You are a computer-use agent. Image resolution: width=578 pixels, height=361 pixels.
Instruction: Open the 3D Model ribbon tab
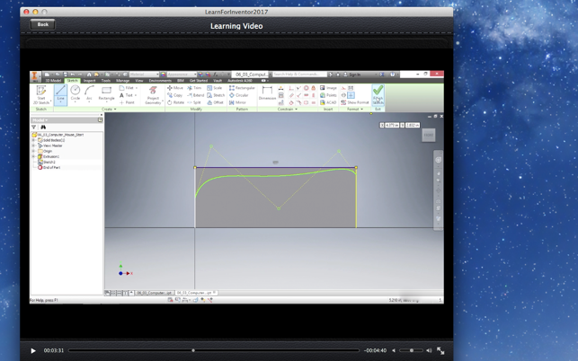(53, 81)
